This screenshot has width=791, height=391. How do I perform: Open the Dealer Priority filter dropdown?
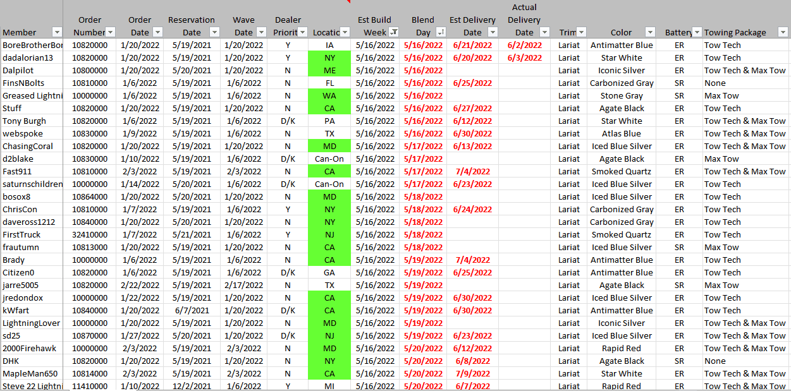[x=302, y=32]
